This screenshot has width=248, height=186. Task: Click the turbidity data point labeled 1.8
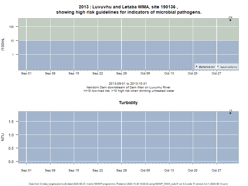click(x=230, y=113)
